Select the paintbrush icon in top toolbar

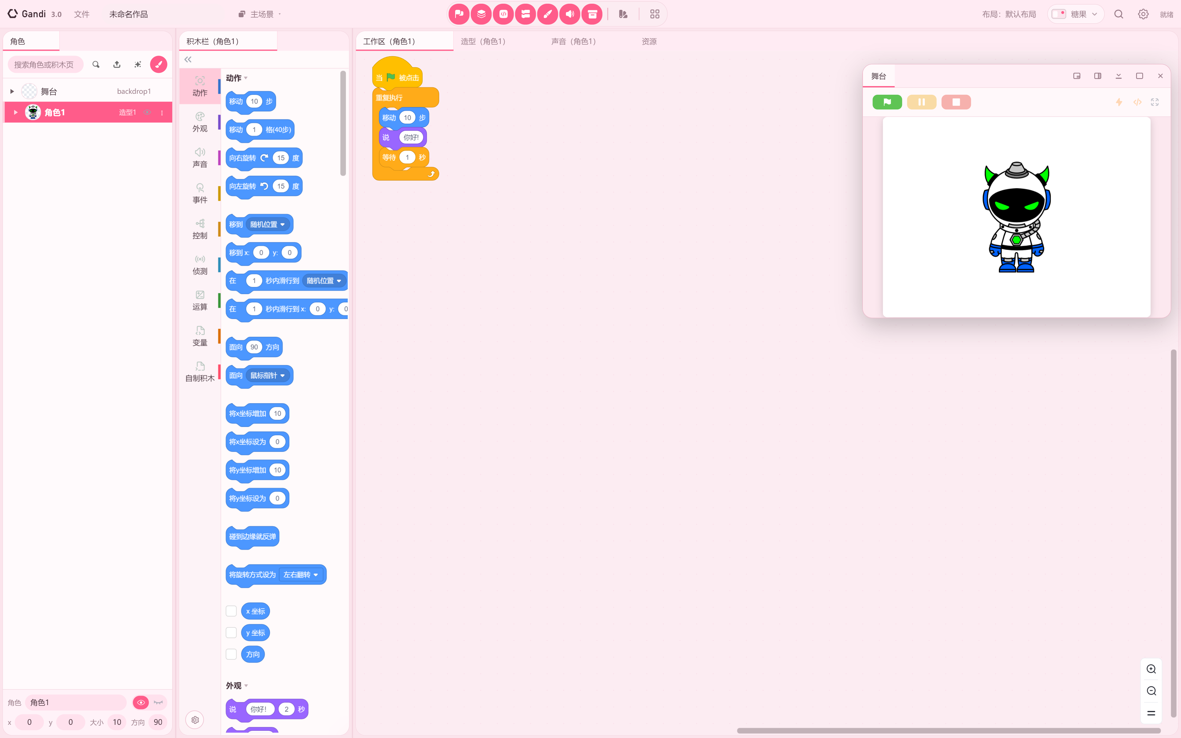pyautogui.click(x=547, y=14)
